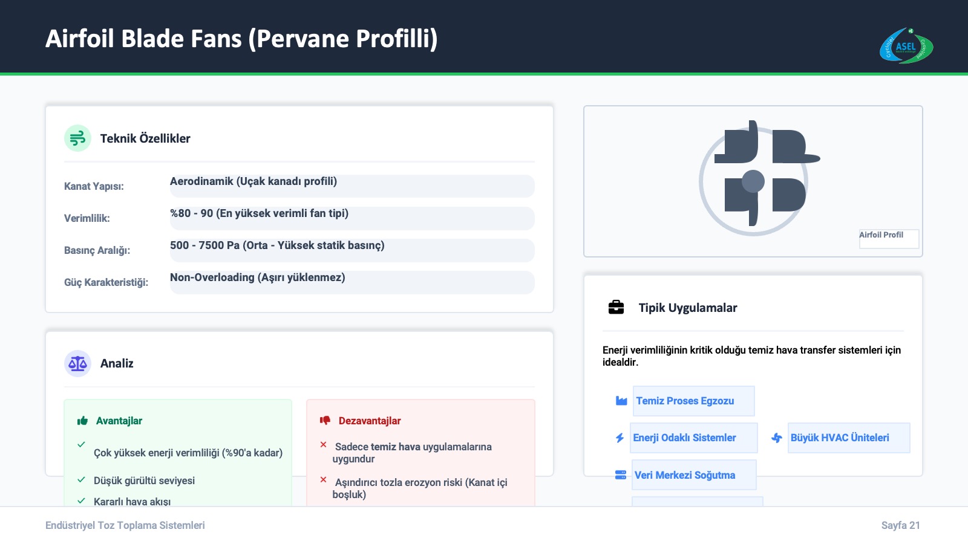
Task: Click the server icon beside Veri Merkezi Soğutma
Action: point(621,475)
